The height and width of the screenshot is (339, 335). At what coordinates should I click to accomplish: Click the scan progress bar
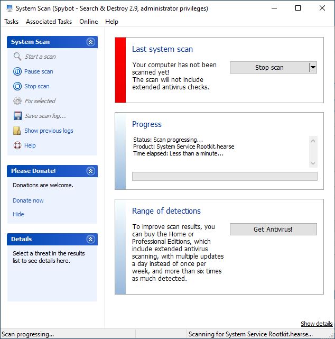pyautogui.click(x=225, y=177)
